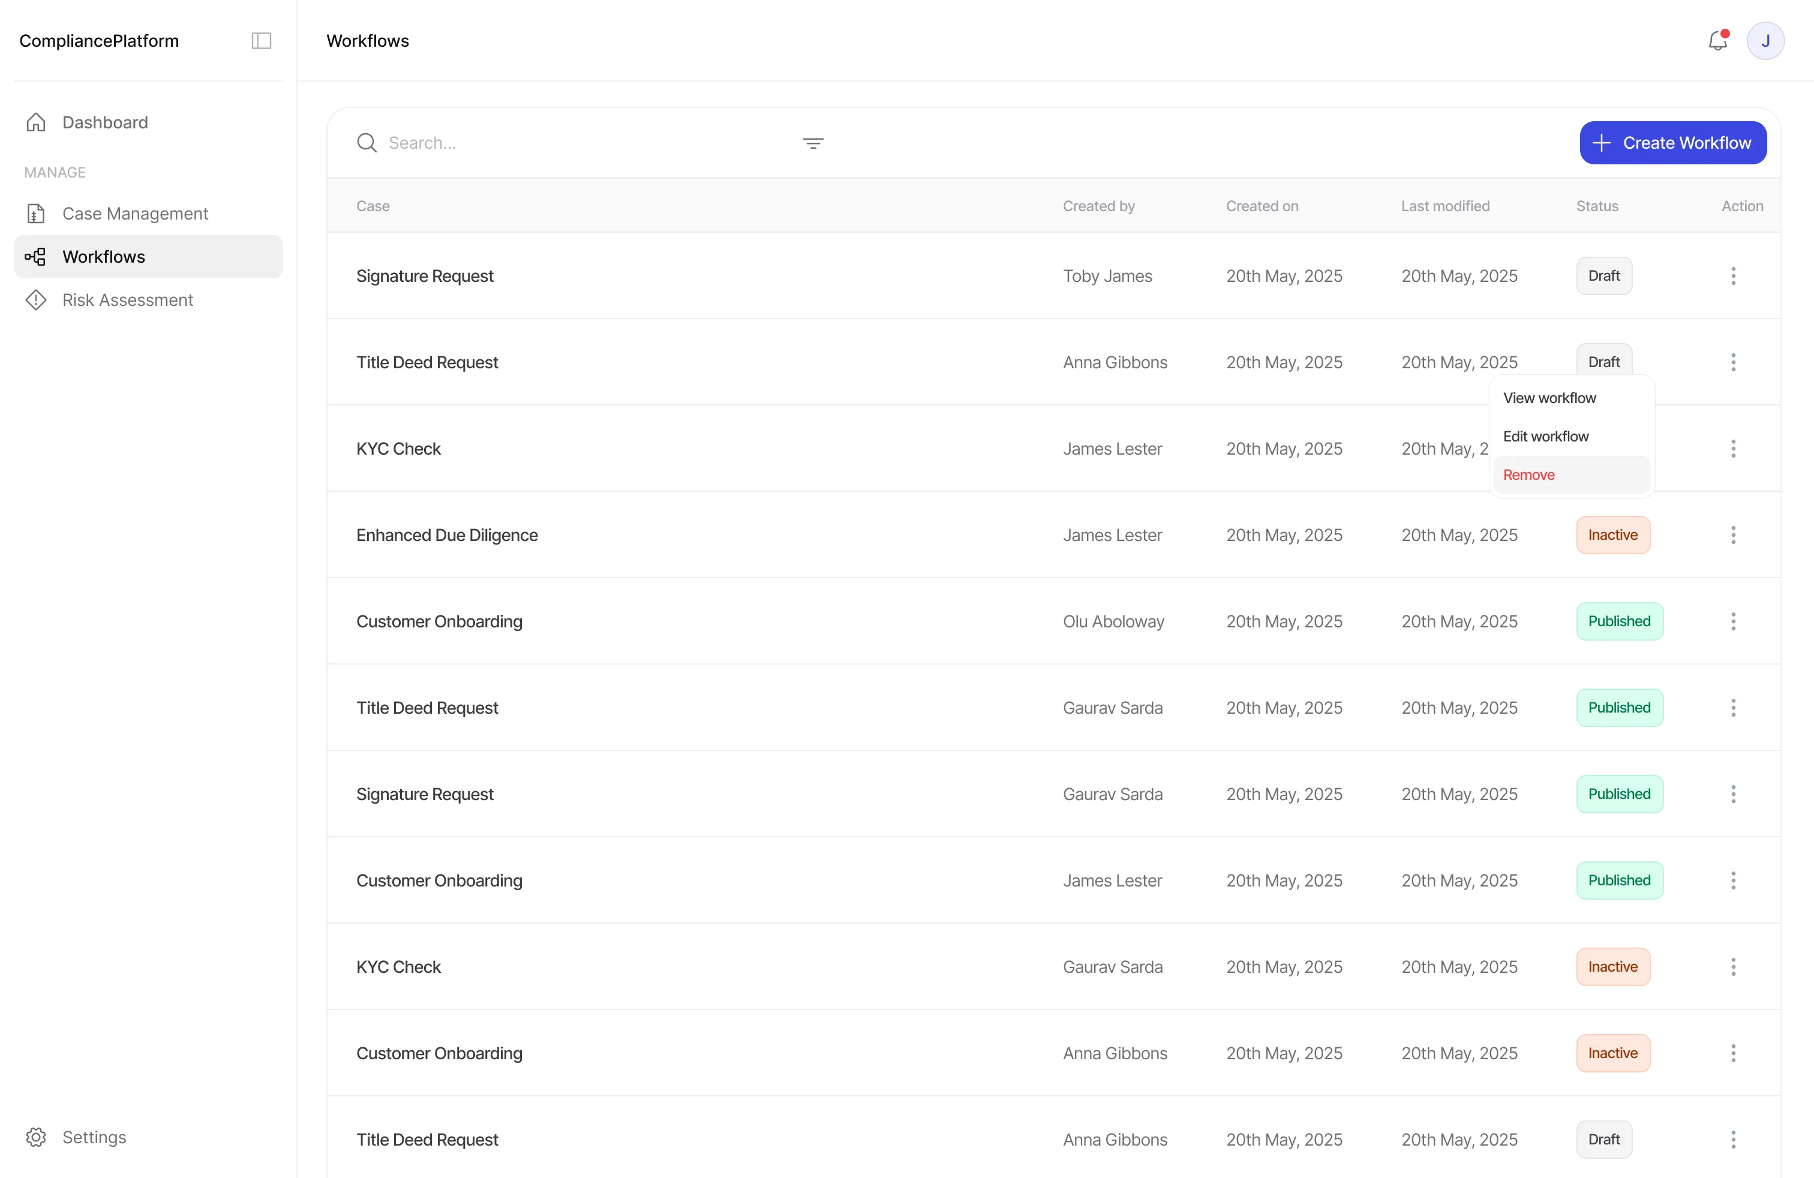Open actions menu for Customer Onboarding by Olu Aboloway
The width and height of the screenshot is (1814, 1178).
pos(1733,621)
